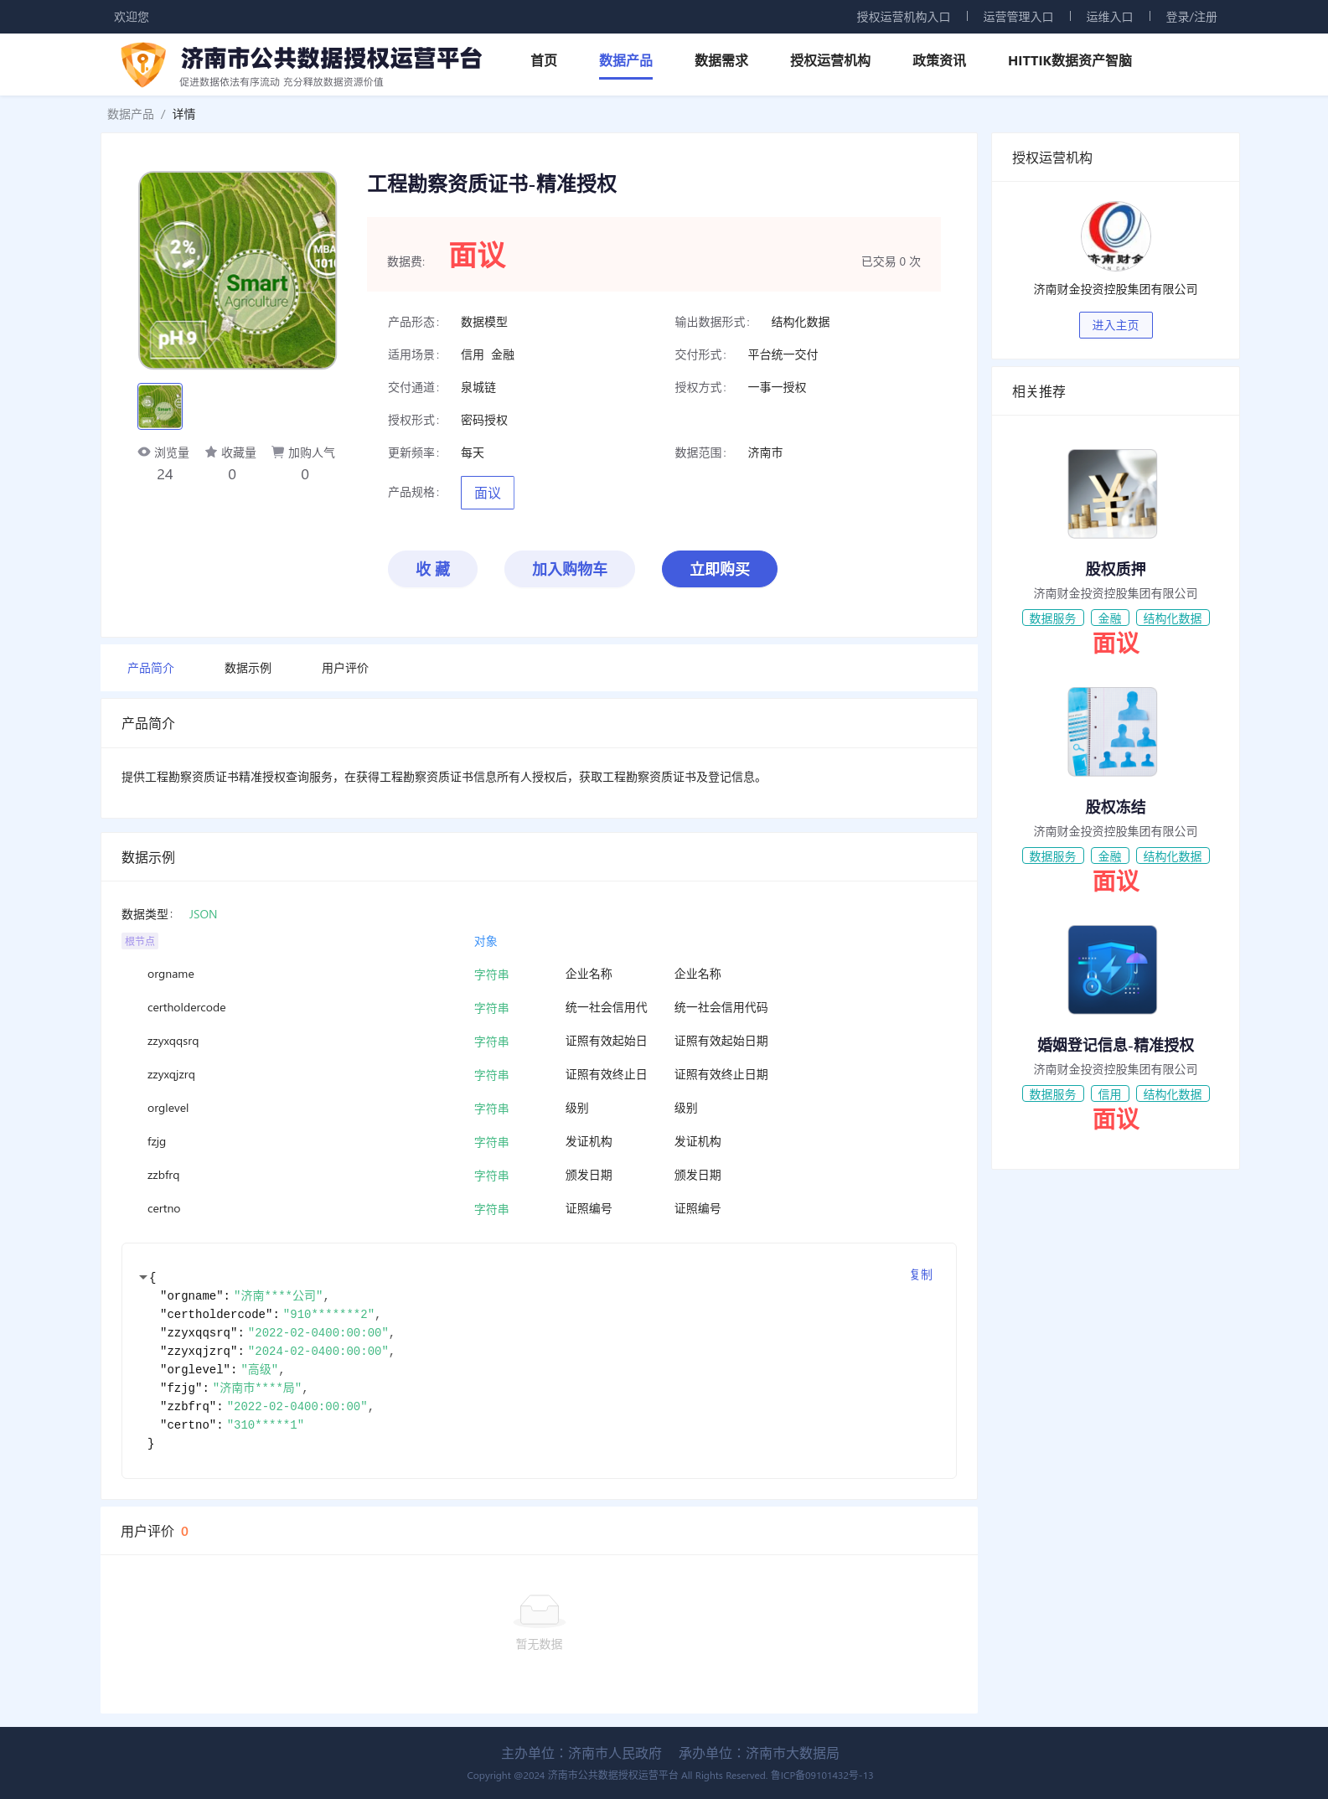This screenshot has height=1799, width=1328.
Task: Click the JSON data type label
Action: 203,914
